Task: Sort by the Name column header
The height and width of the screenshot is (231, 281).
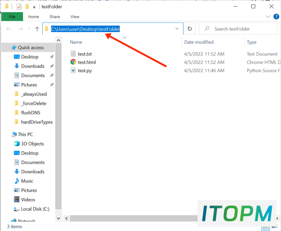Action: (x=76, y=42)
